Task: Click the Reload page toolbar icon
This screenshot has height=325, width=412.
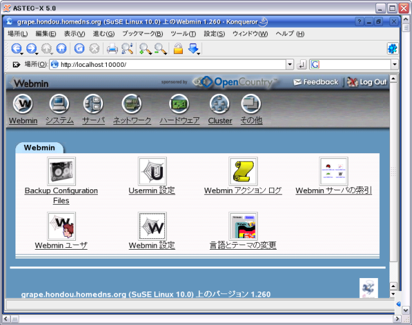Action: pyautogui.click(x=79, y=48)
